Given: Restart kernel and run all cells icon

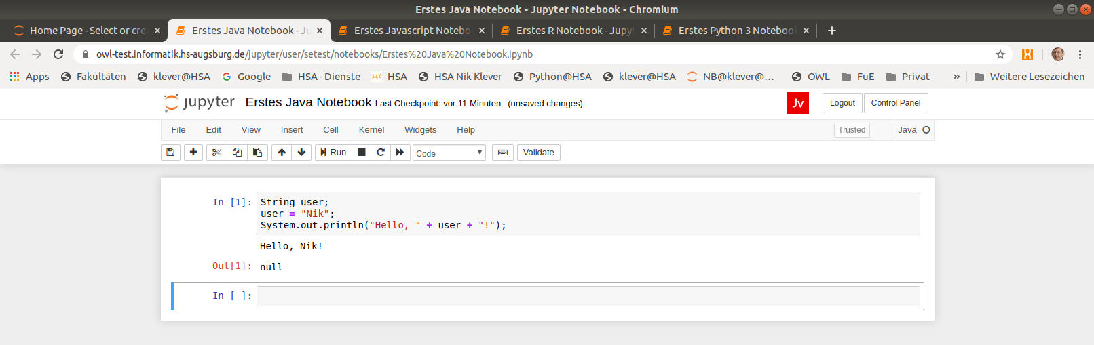Looking at the screenshot, I should 400,153.
